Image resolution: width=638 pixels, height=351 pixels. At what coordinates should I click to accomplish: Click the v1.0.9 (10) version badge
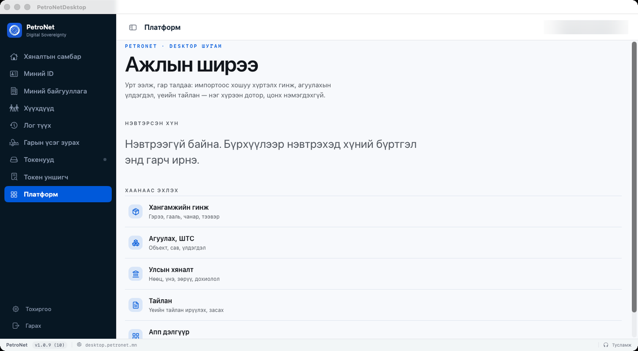(x=49, y=345)
